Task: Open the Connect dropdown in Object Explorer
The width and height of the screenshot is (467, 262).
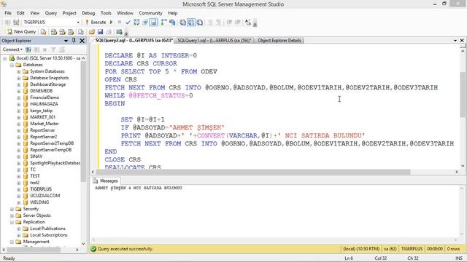Action: [12, 49]
